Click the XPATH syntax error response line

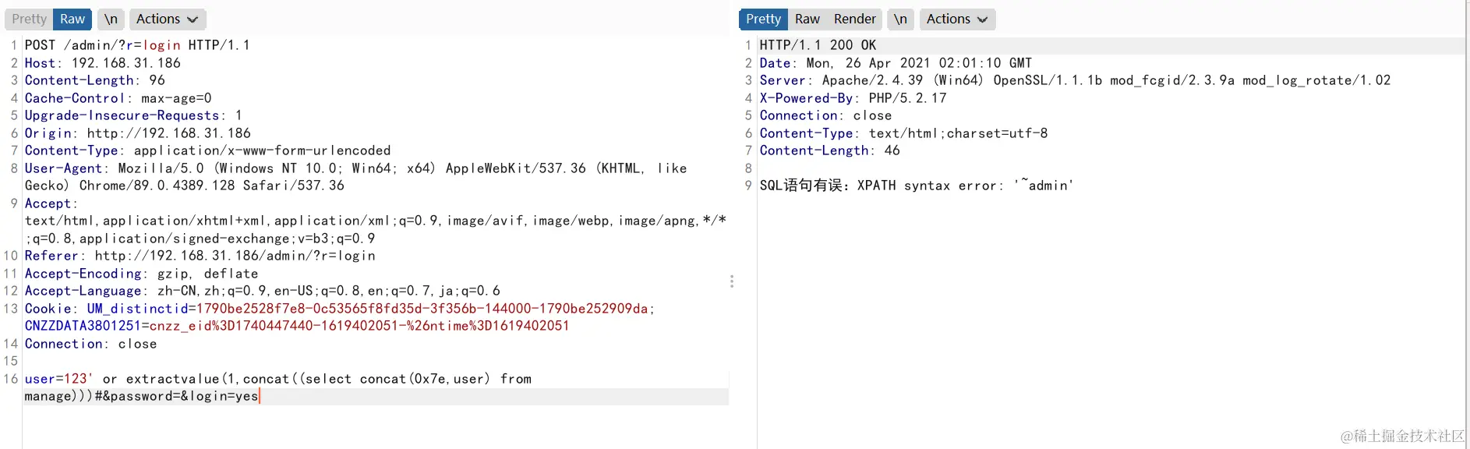coord(917,186)
